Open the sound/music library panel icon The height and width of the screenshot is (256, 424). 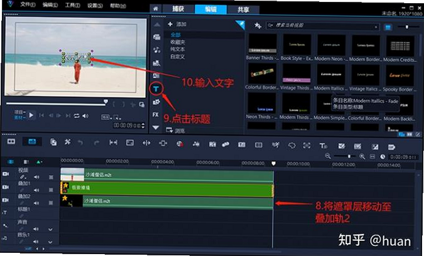156,50
